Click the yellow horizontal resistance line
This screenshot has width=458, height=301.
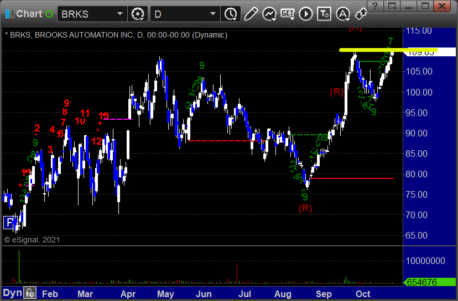tap(388, 50)
